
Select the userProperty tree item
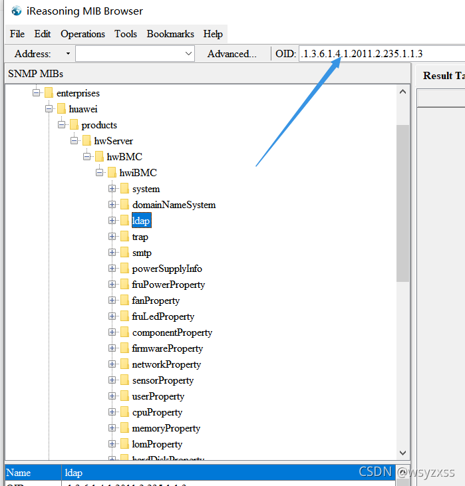coord(158,396)
